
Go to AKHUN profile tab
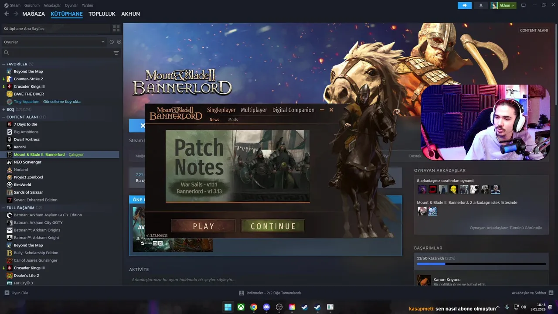[x=131, y=14]
